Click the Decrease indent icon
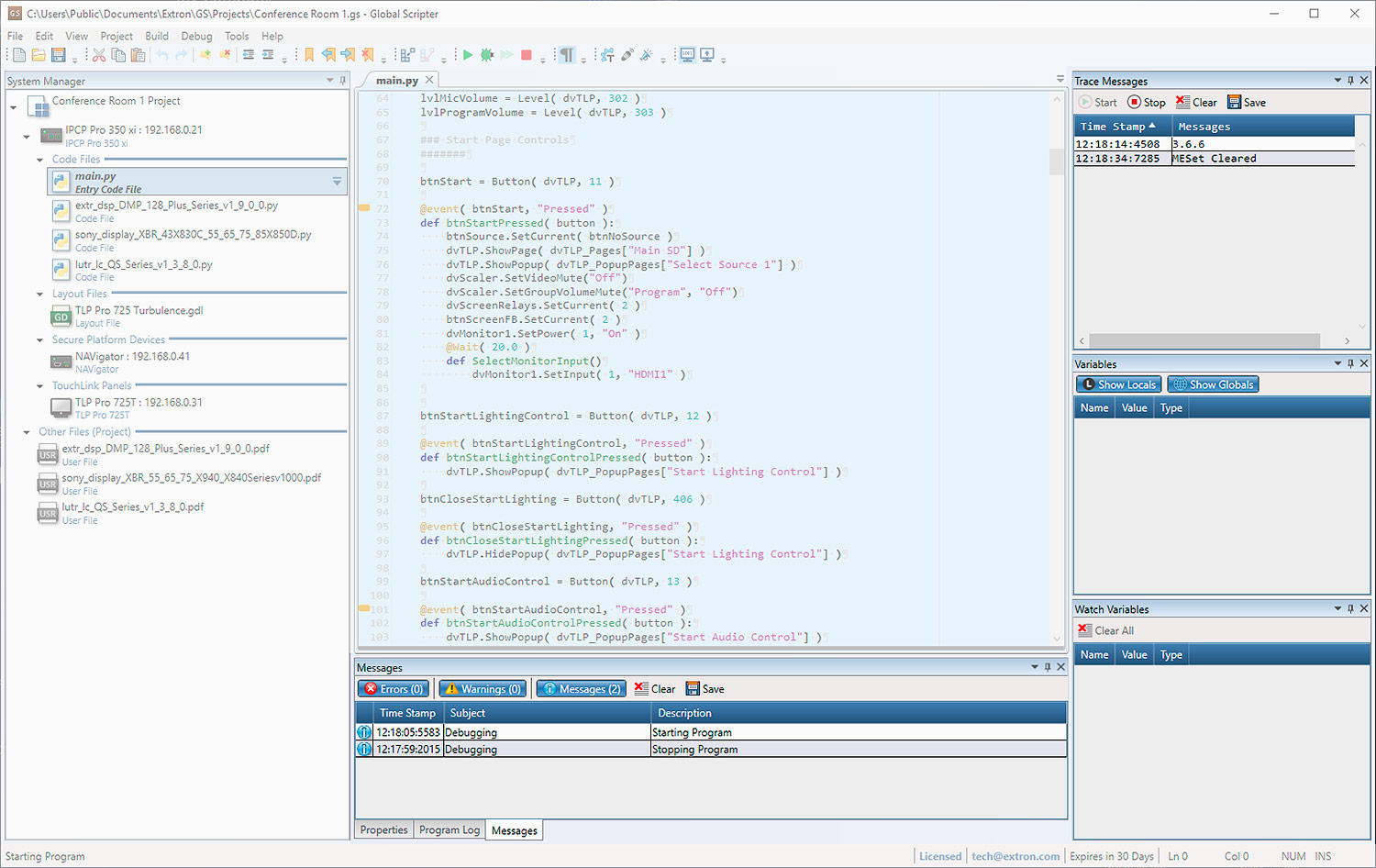Image resolution: width=1376 pixels, height=868 pixels. (x=249, y=55)
